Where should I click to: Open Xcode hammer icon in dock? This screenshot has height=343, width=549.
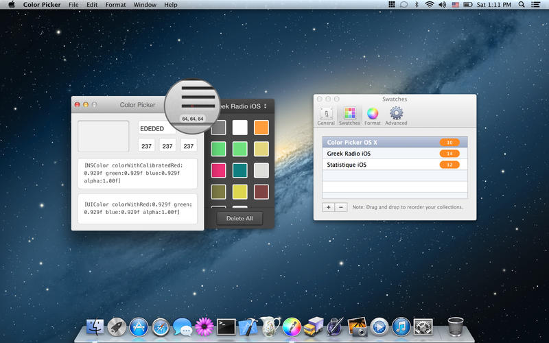[x=248, y=327]
